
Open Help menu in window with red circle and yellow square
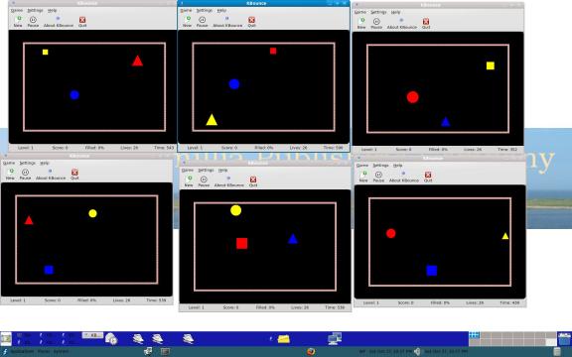click(x=396, y=12)
